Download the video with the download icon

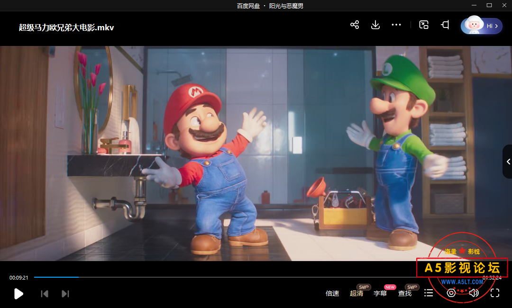pyautogui.click(x=375, y=25)
